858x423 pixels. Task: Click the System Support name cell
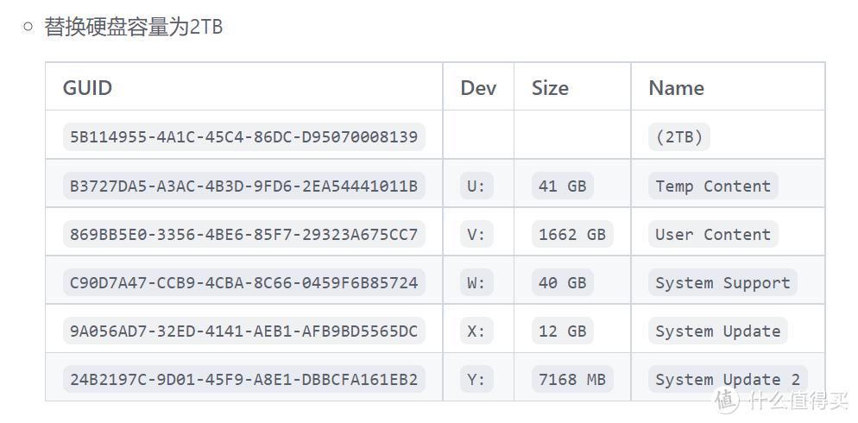click(x=722, y=282)
